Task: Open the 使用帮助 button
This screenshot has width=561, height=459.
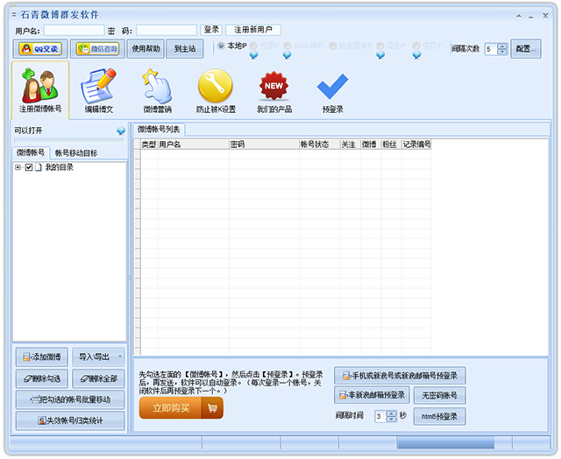Action: pos(146,49)
